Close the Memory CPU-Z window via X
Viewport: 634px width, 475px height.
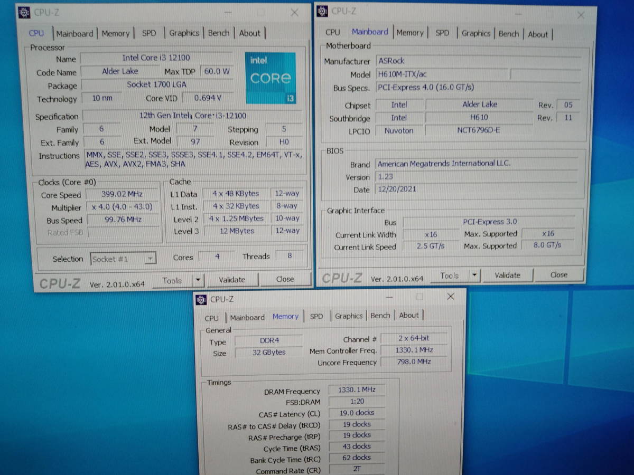point(450,297)
